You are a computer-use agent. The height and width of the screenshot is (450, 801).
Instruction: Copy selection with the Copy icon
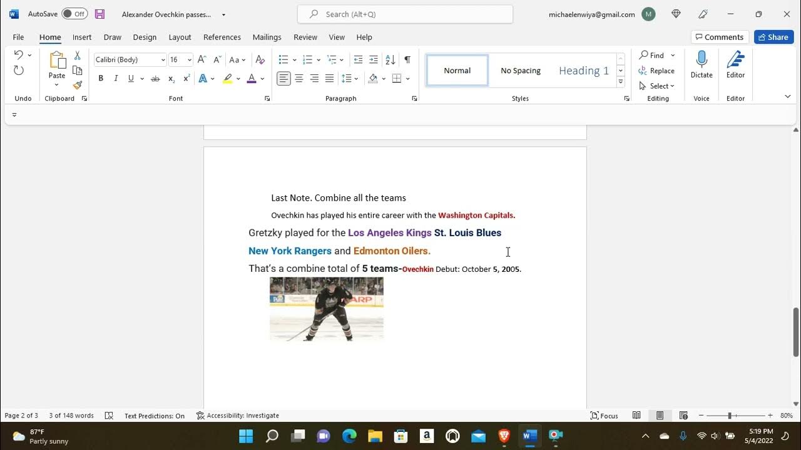(x=78, y=70)
